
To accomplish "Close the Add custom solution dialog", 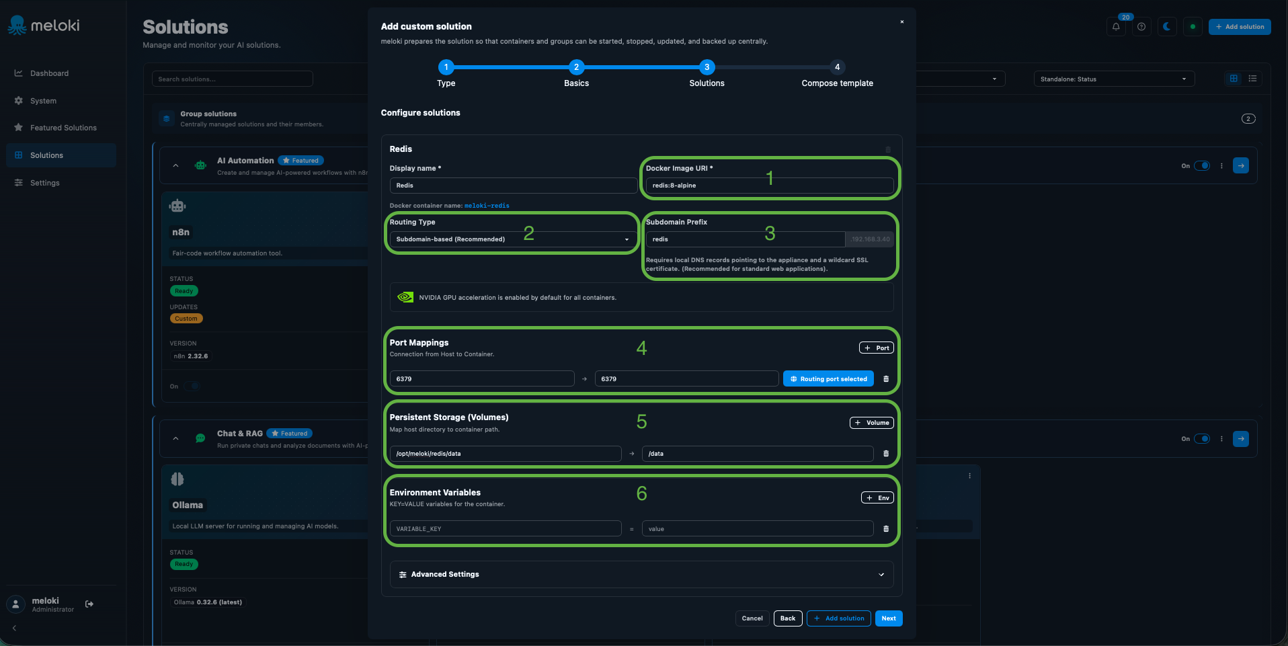I will (x=902, y=22).
